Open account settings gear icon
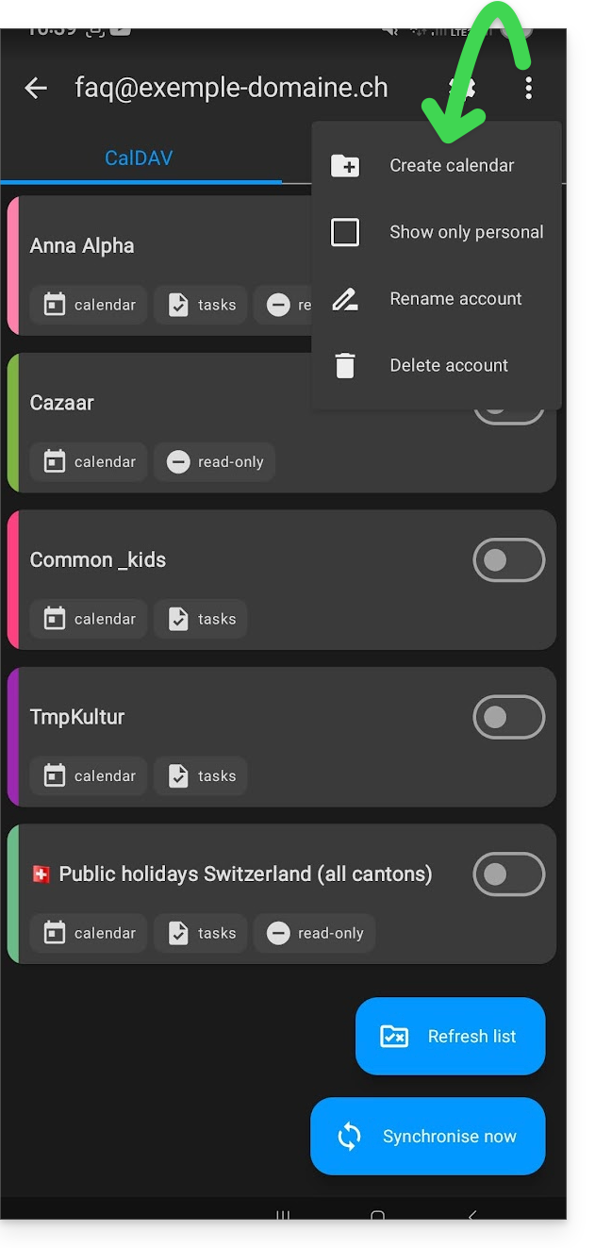 462,89
